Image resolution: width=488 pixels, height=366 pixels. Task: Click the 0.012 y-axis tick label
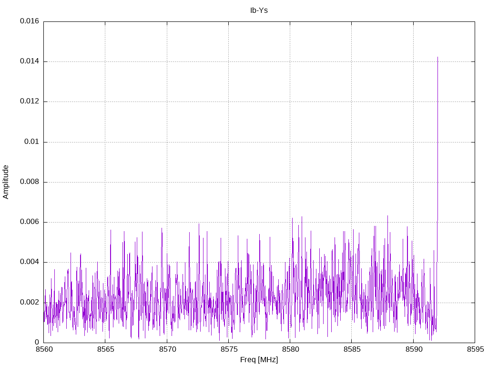29,102
